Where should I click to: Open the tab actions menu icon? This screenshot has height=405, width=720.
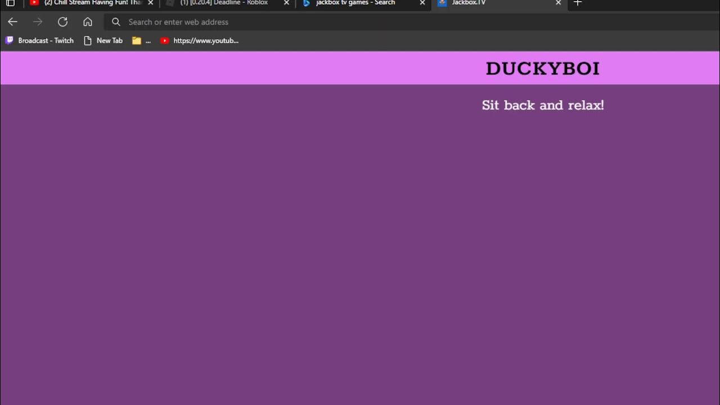click(x=10, y=3)
